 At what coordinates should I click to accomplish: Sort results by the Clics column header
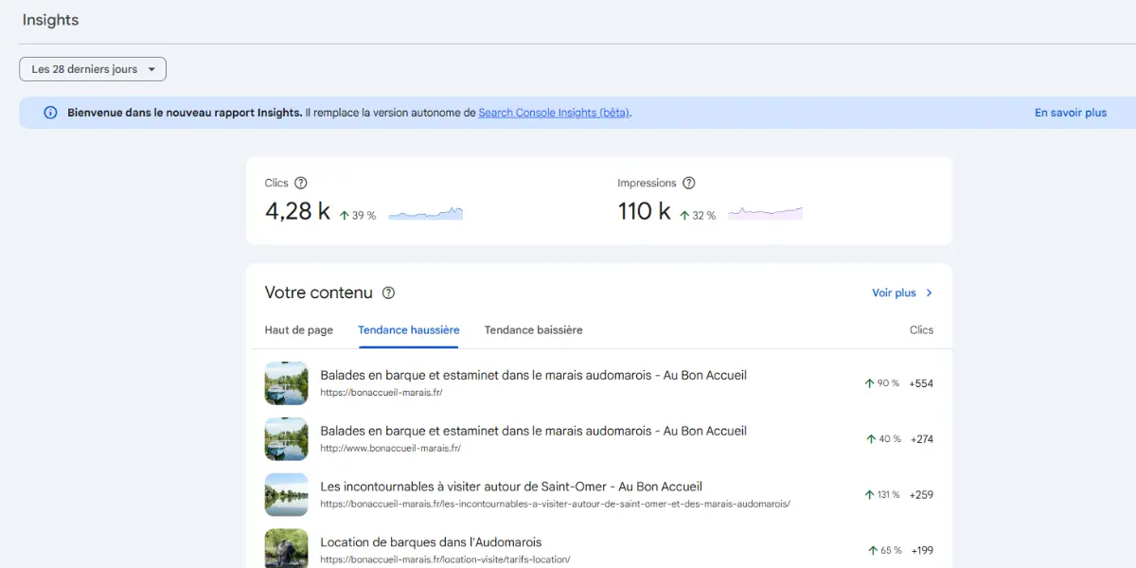pyautogui.click(x=921, y=329)
